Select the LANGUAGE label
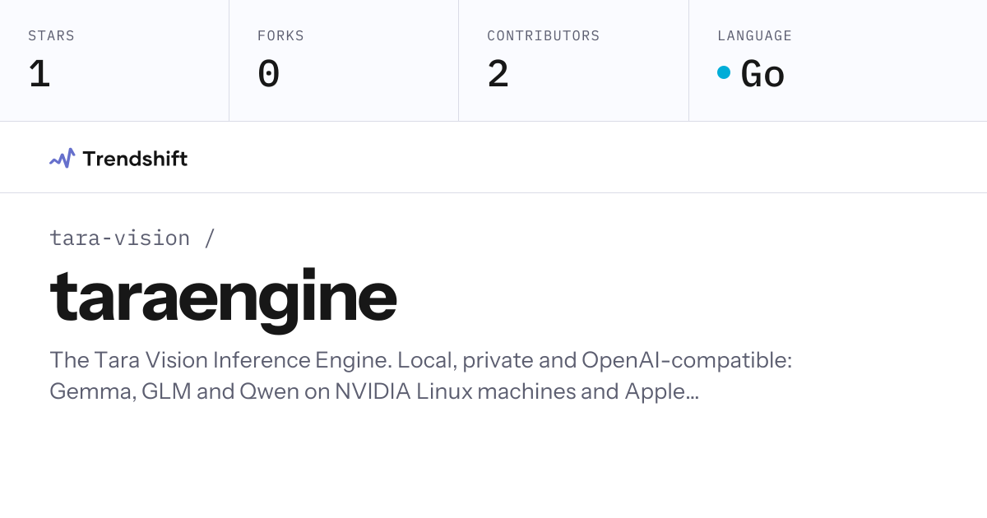This screenshot has width=987, height=518. (754, 36)
